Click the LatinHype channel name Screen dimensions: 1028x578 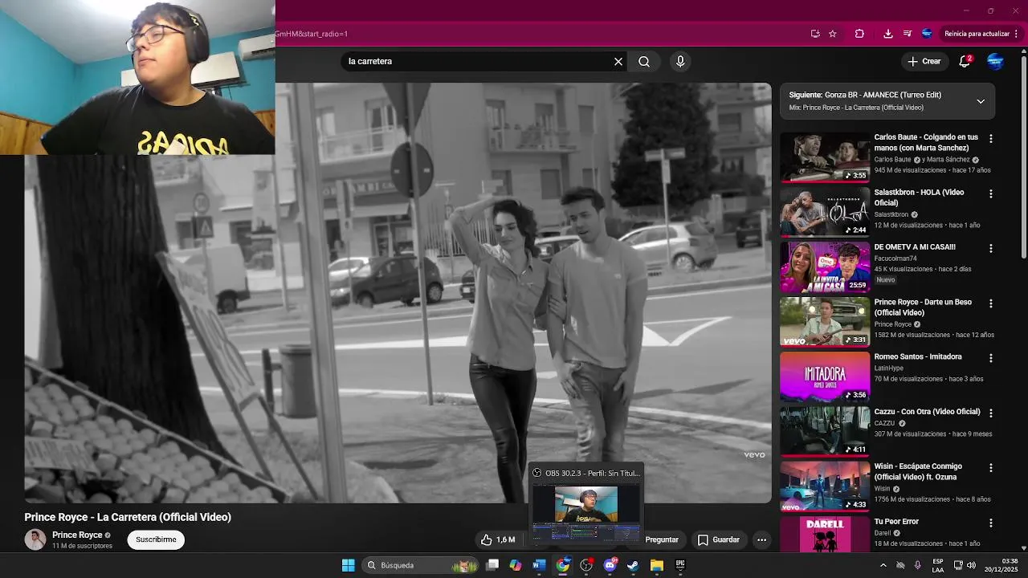coord(889,368)
